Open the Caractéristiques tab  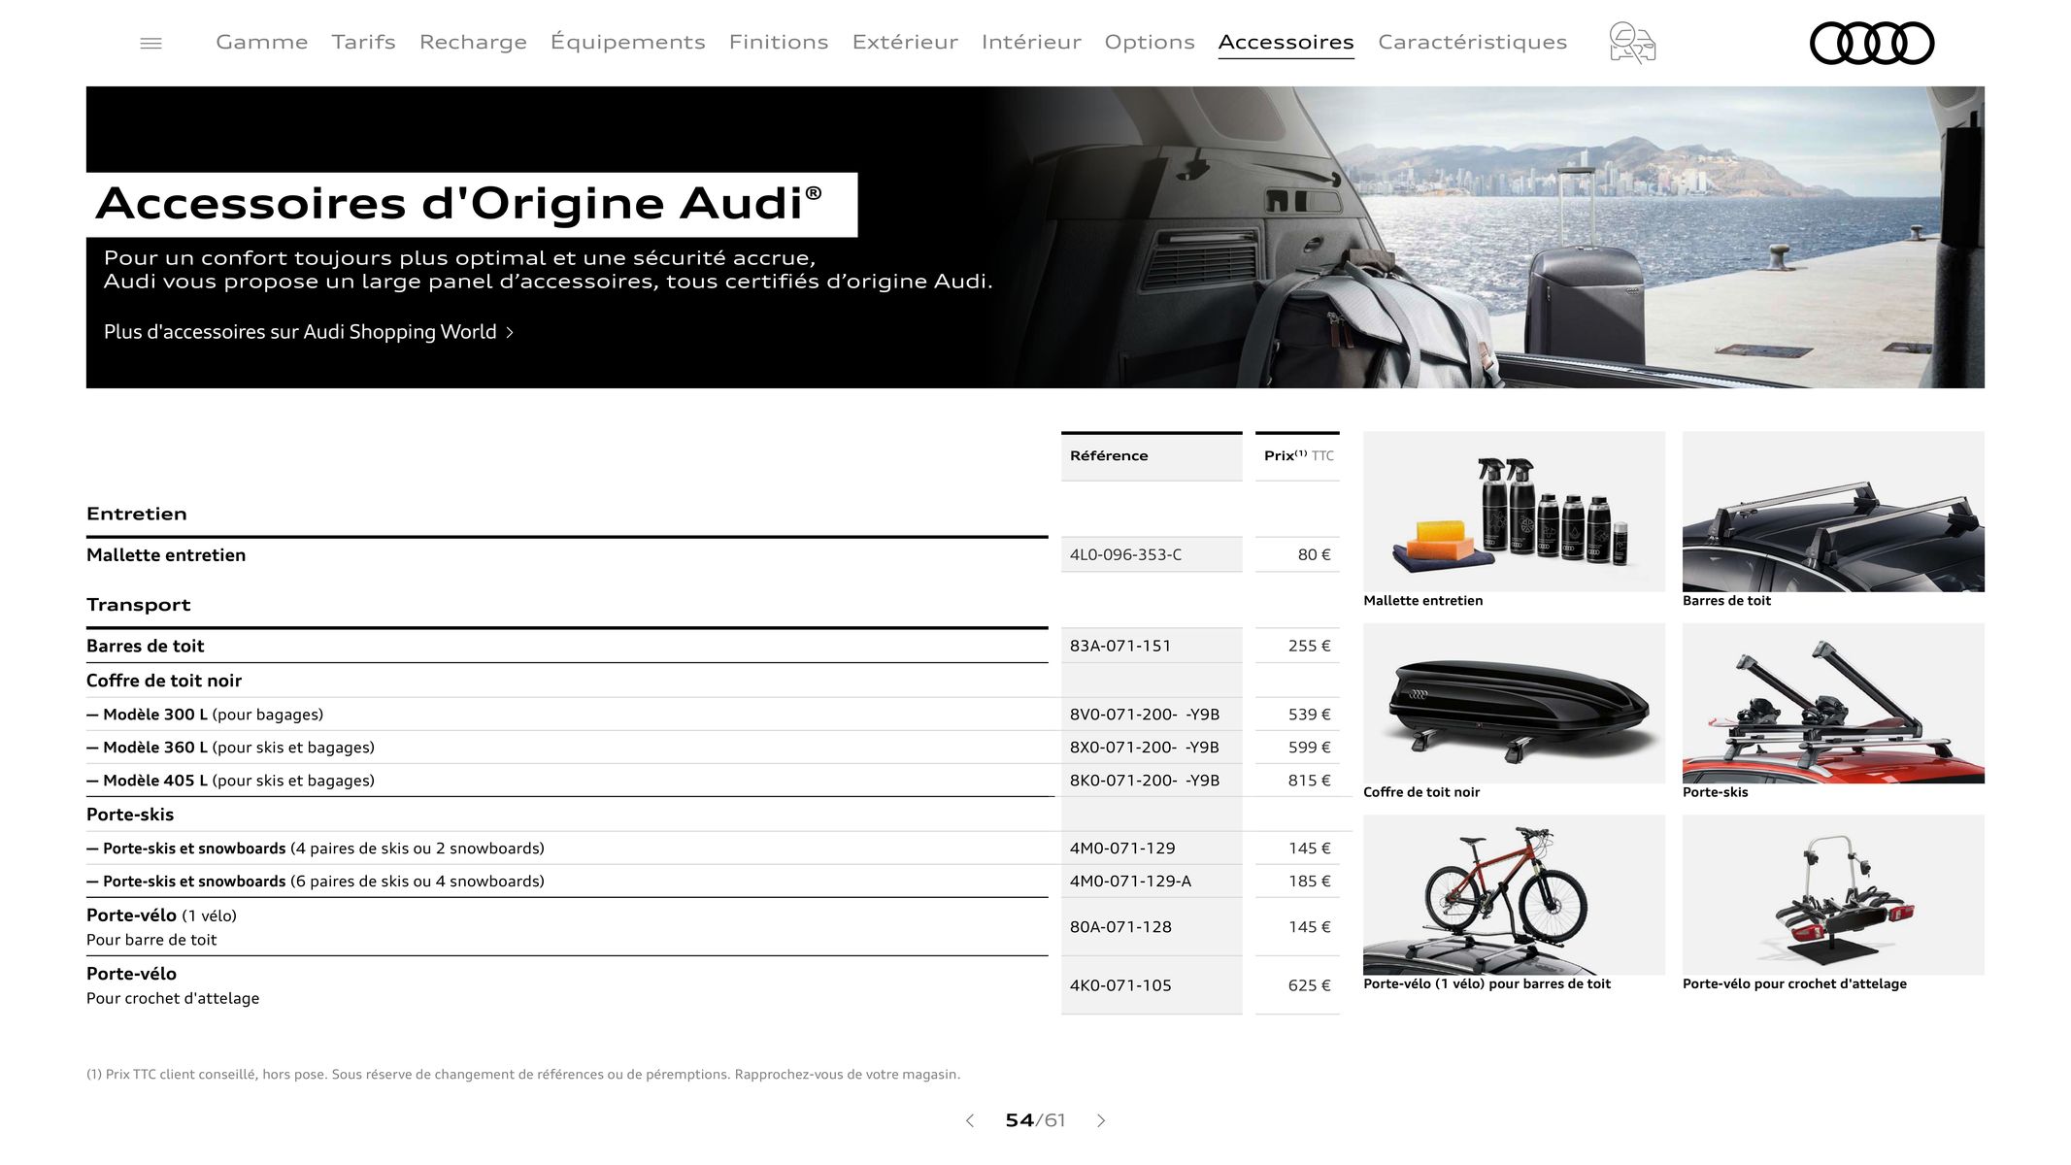[x=1473, y=42]
